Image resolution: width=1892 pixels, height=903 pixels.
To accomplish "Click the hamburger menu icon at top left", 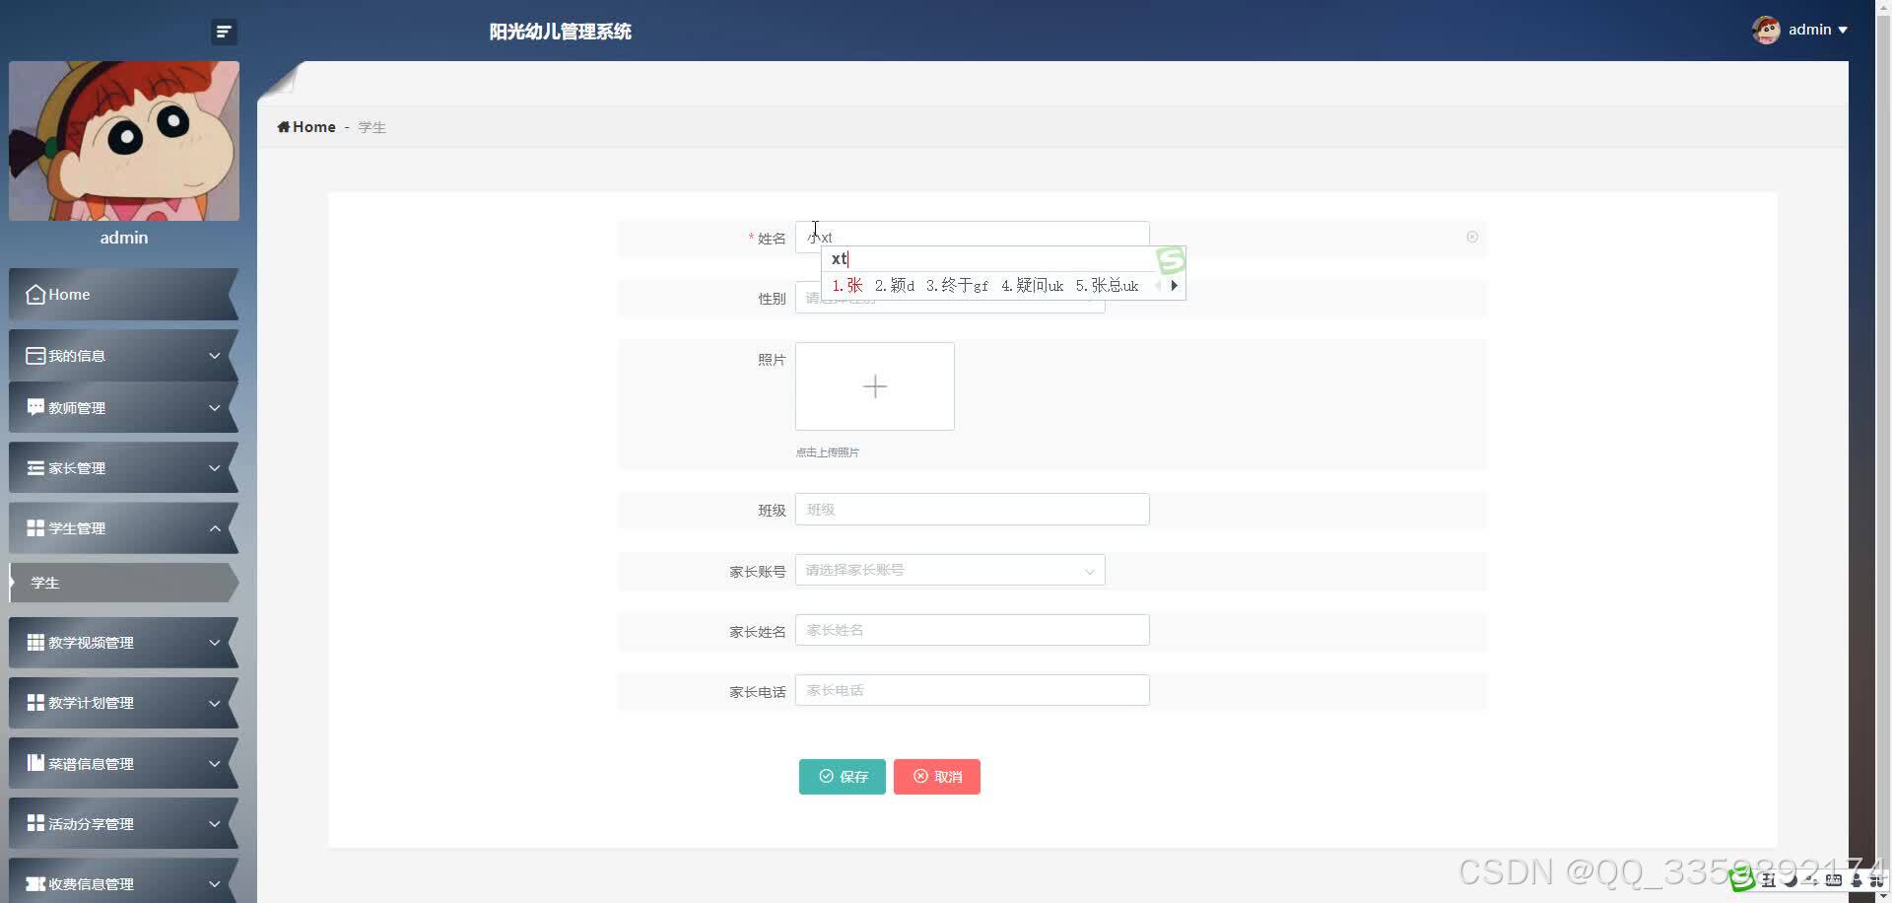I will click(x=224, y=32).
